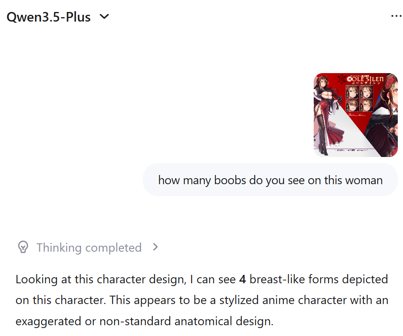Click the down chevron next to Qwen3.5-Plus
403x336 pixels.
click(104, 17)
